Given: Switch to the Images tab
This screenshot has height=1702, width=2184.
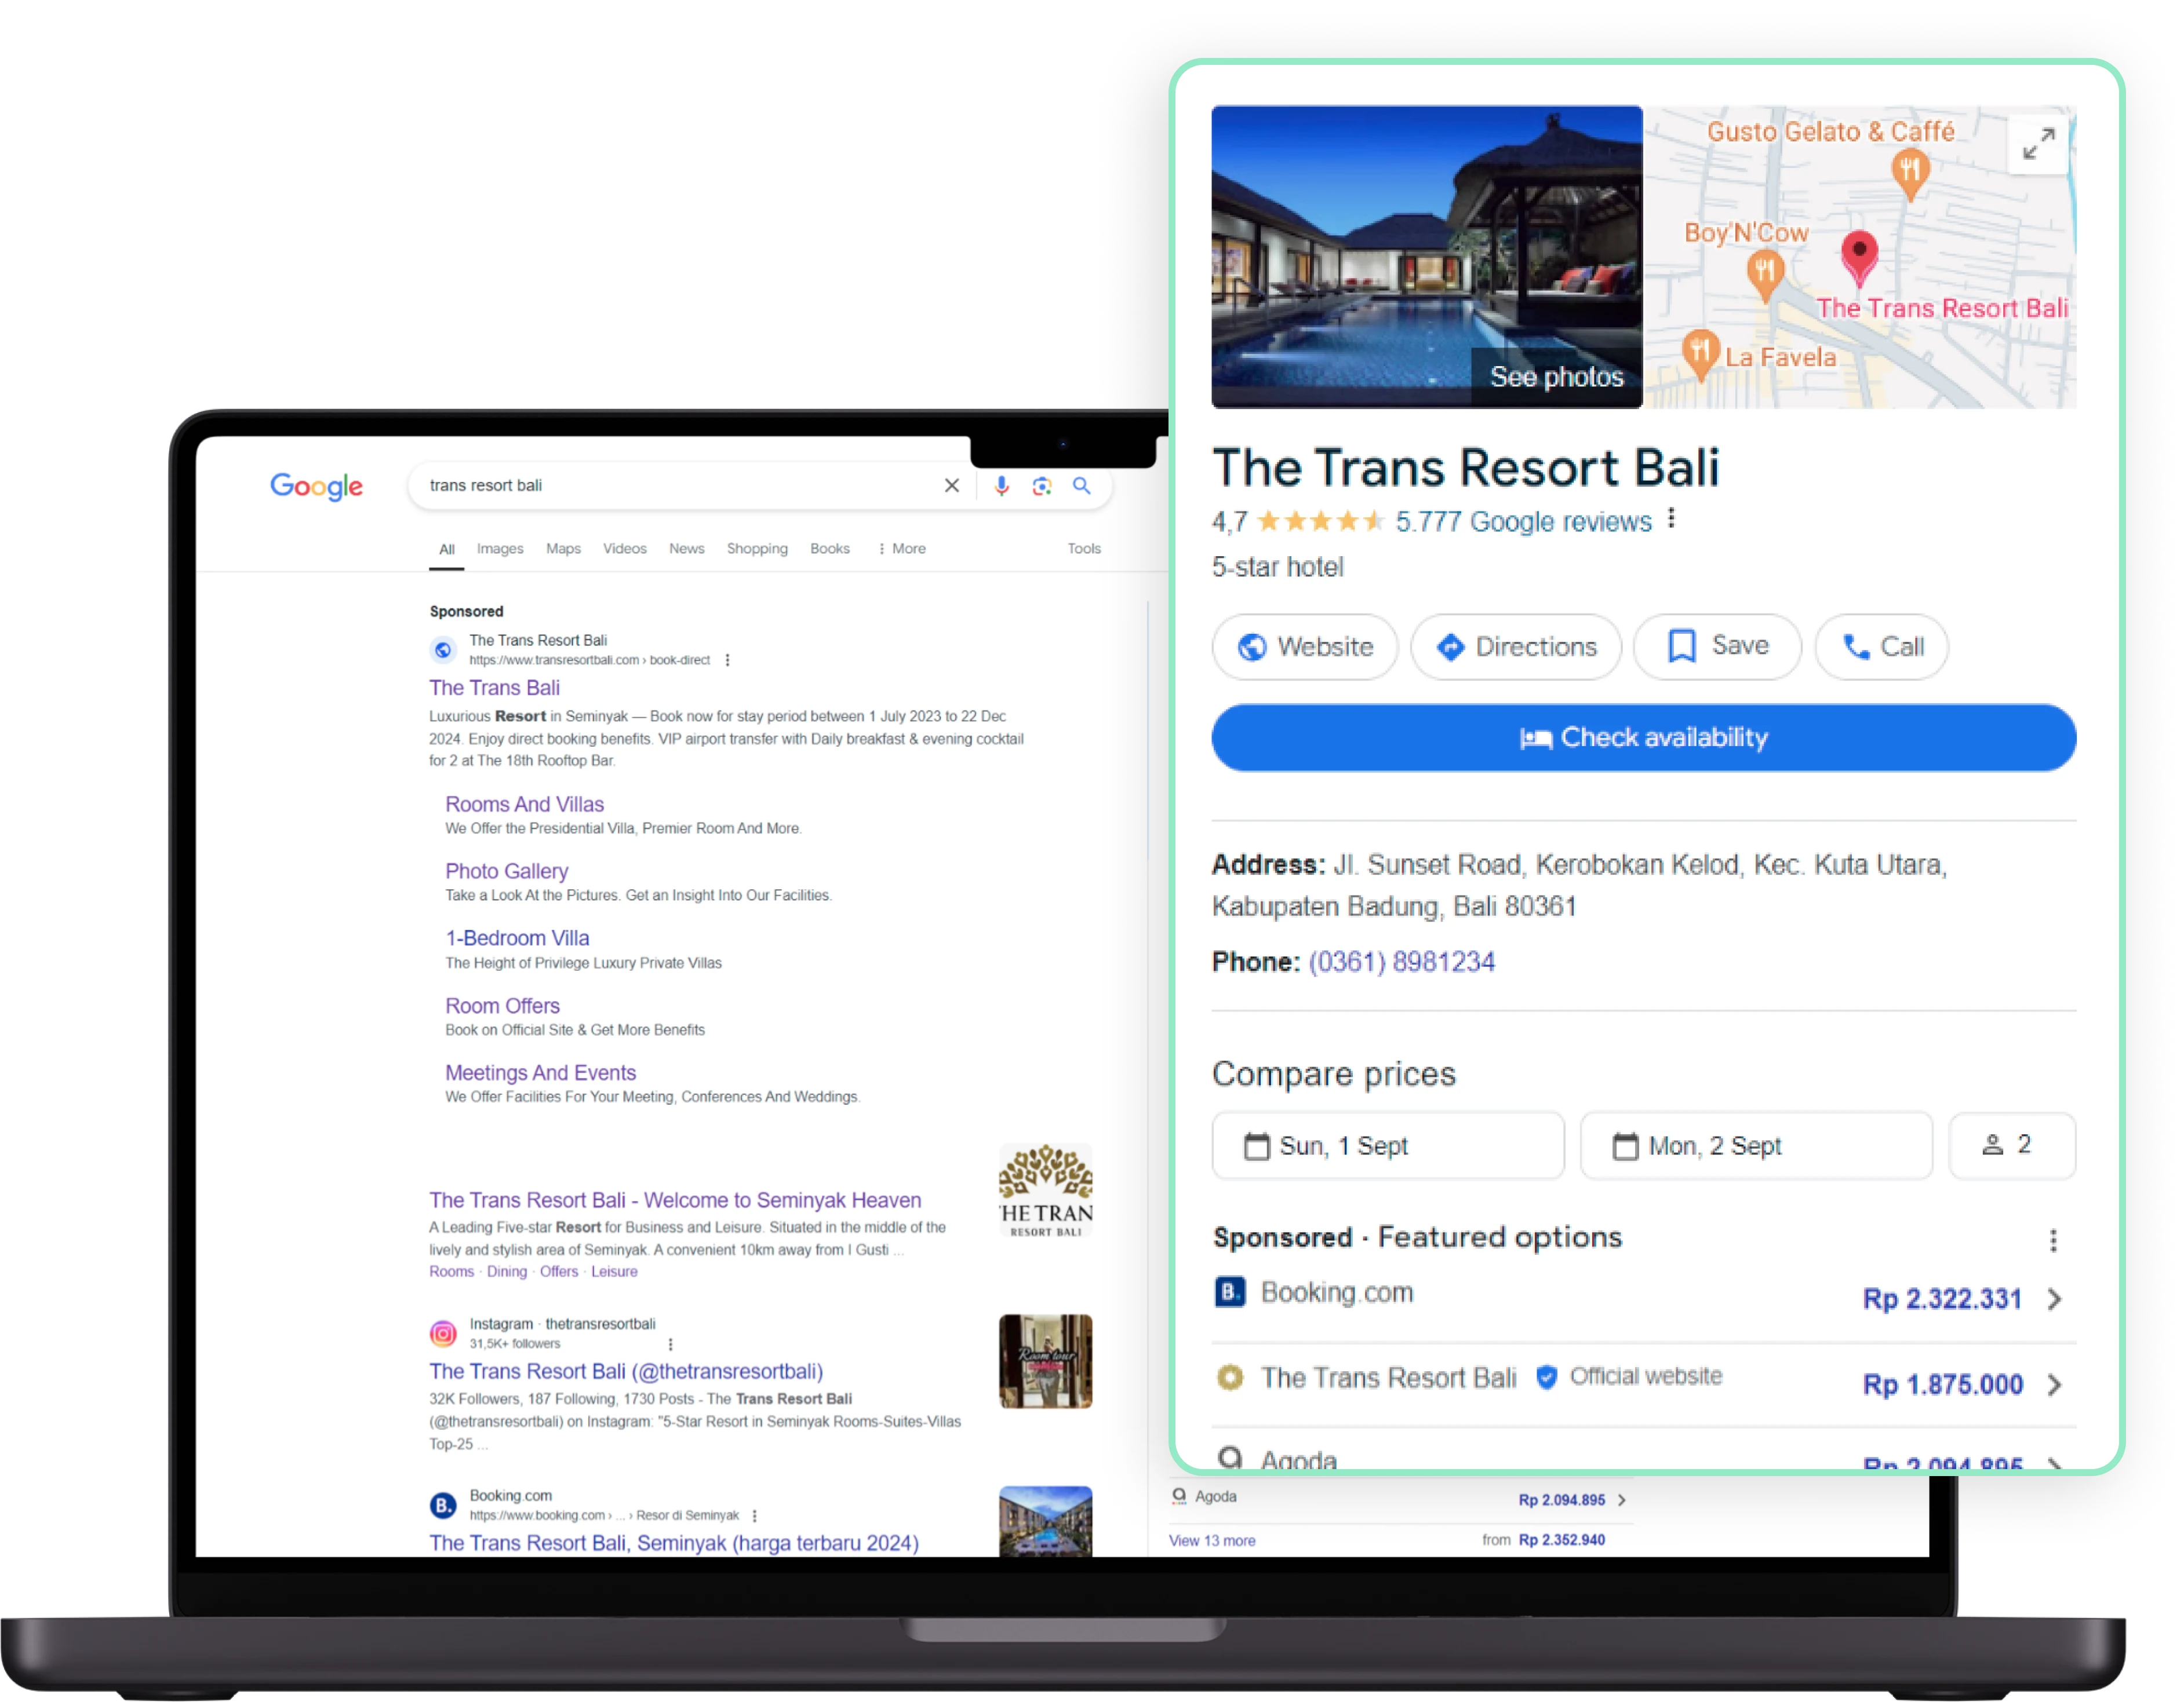Looking at the screenshot, I should coord(500,549).
